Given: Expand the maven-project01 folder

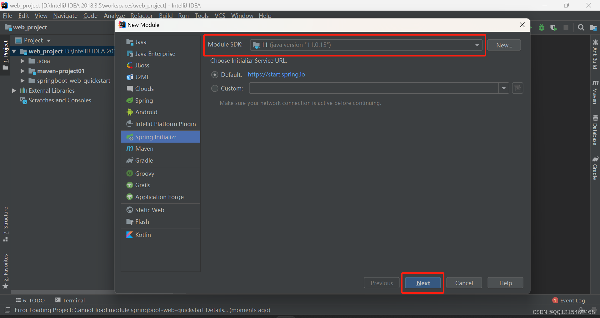Looking at the screenshot, I should pos(22,71).
